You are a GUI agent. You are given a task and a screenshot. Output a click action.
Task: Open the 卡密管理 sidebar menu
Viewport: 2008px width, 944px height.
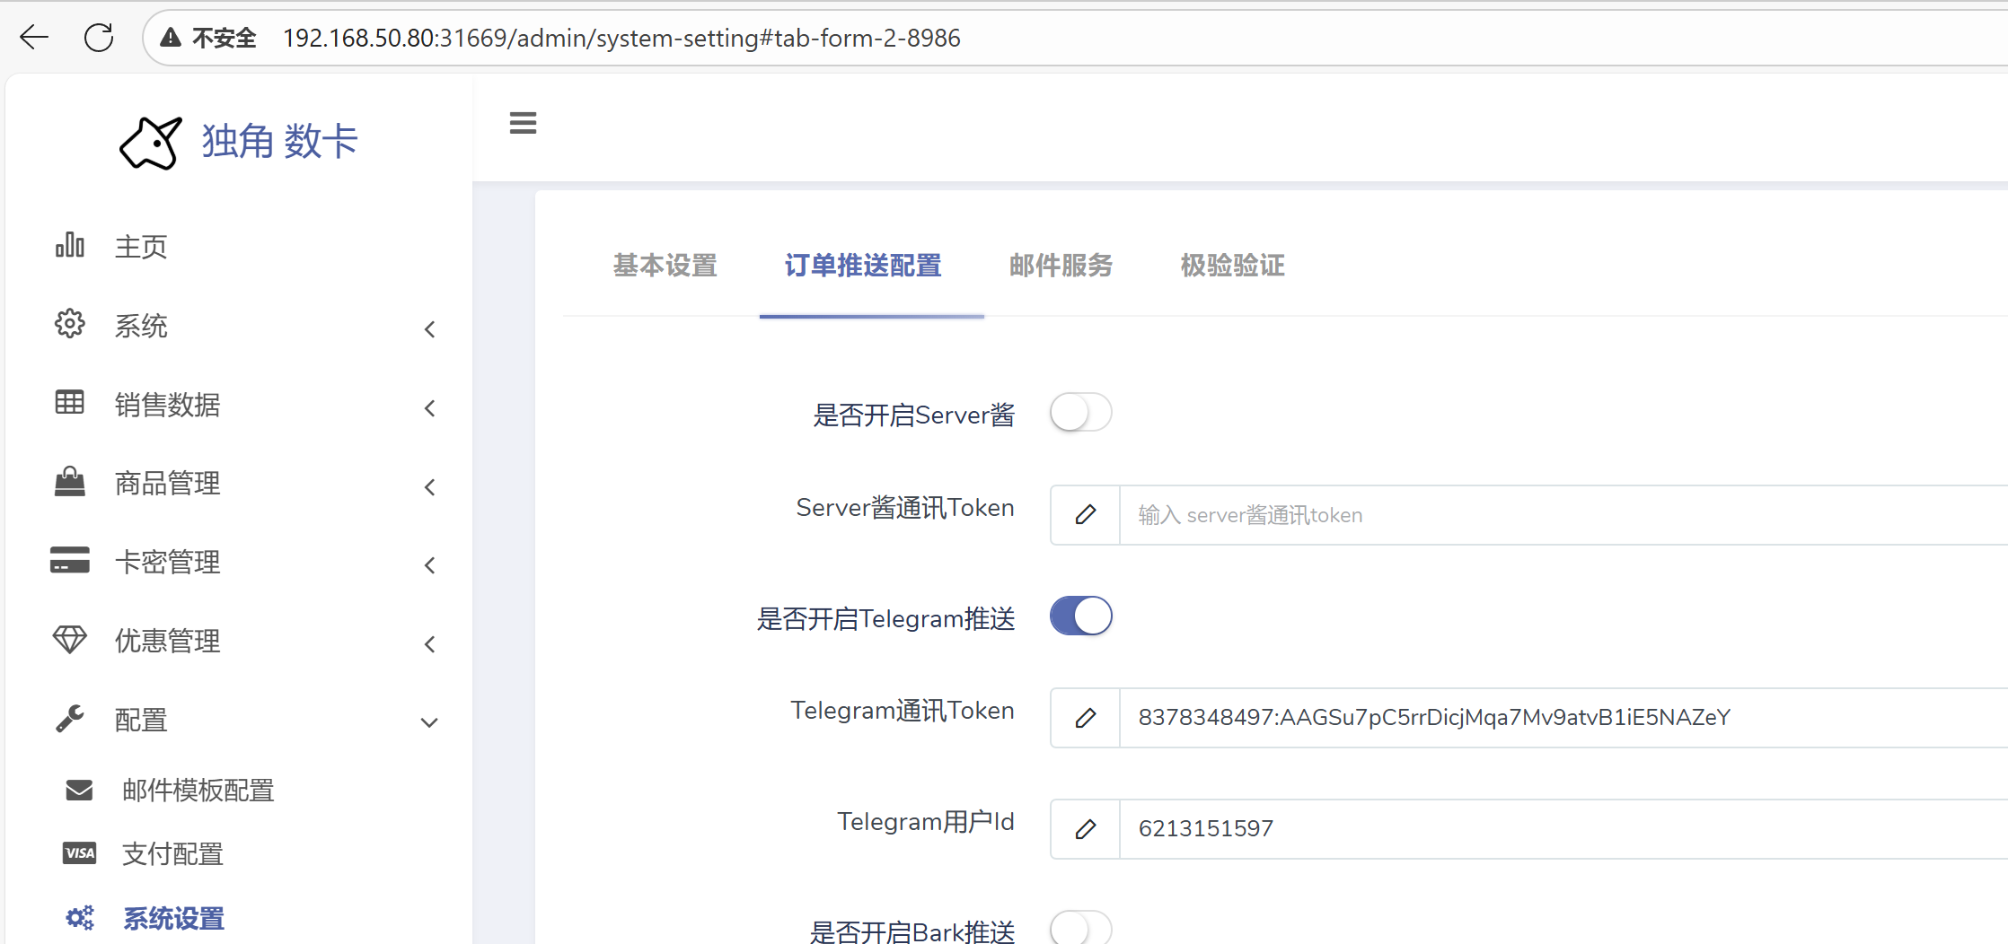click(x=167, y=563)
